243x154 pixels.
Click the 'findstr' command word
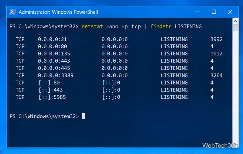click(161, 26)
